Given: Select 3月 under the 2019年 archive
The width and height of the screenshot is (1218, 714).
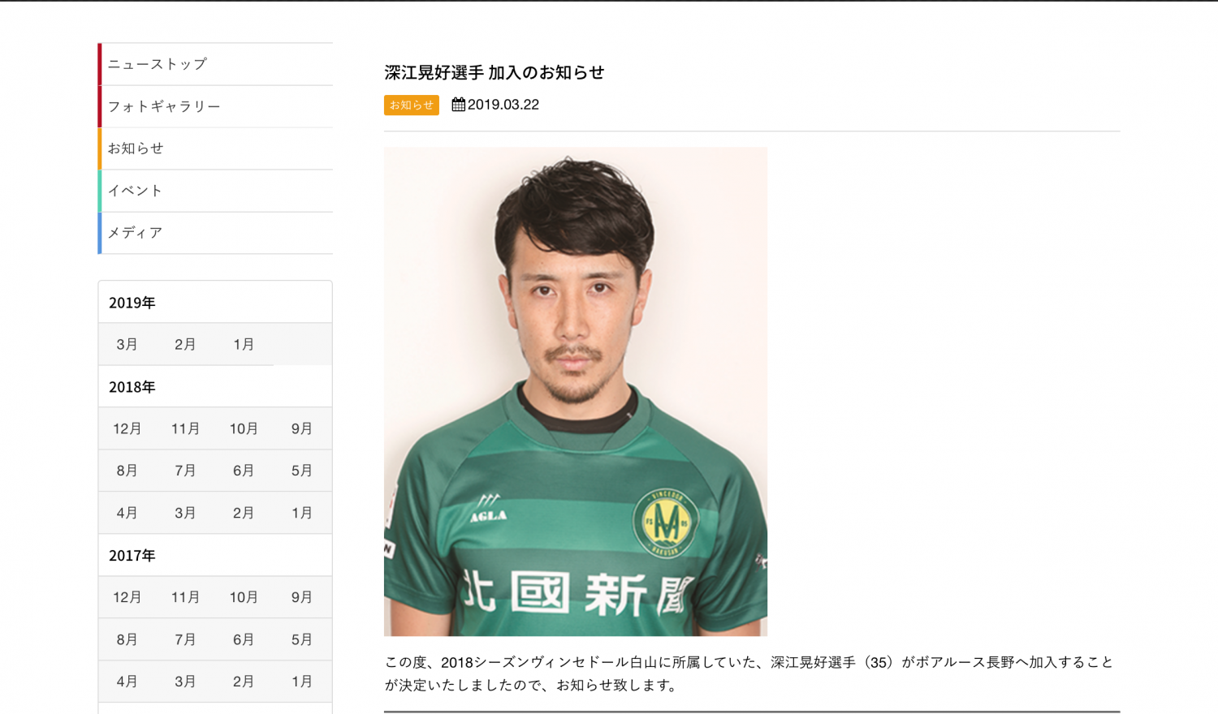Looking at the screenshot, I should coord(127,345).
